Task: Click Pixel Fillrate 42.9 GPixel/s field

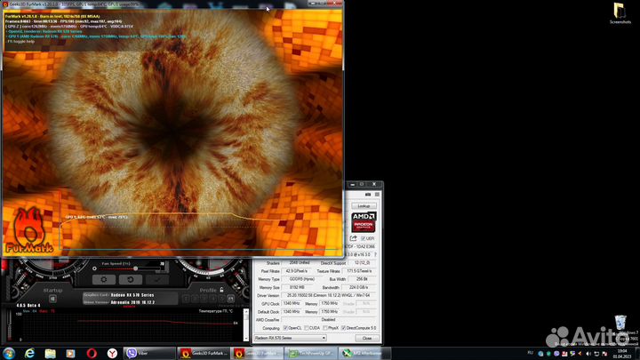Action: [x=297, y=271]
